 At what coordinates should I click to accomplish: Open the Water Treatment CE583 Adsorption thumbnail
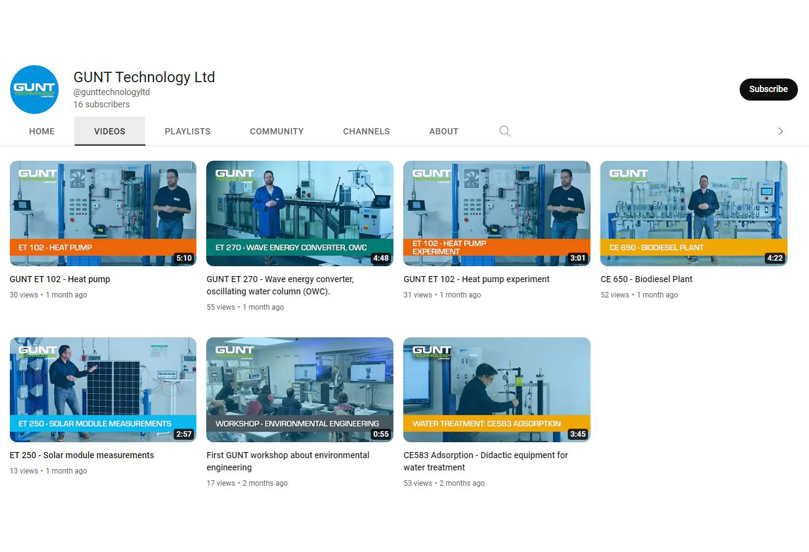497,389
